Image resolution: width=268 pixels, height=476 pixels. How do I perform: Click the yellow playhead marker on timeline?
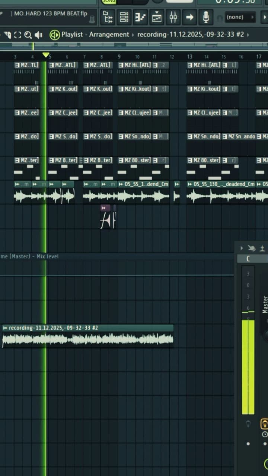(46, 55)
